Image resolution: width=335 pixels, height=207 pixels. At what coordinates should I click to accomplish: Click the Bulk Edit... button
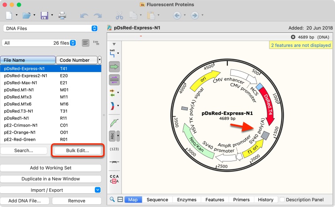(78, 150)
